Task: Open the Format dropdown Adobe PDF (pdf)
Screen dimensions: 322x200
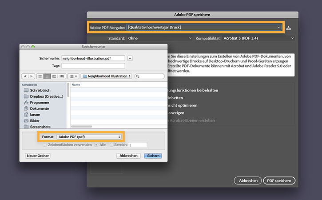Action: click(89, 137)
